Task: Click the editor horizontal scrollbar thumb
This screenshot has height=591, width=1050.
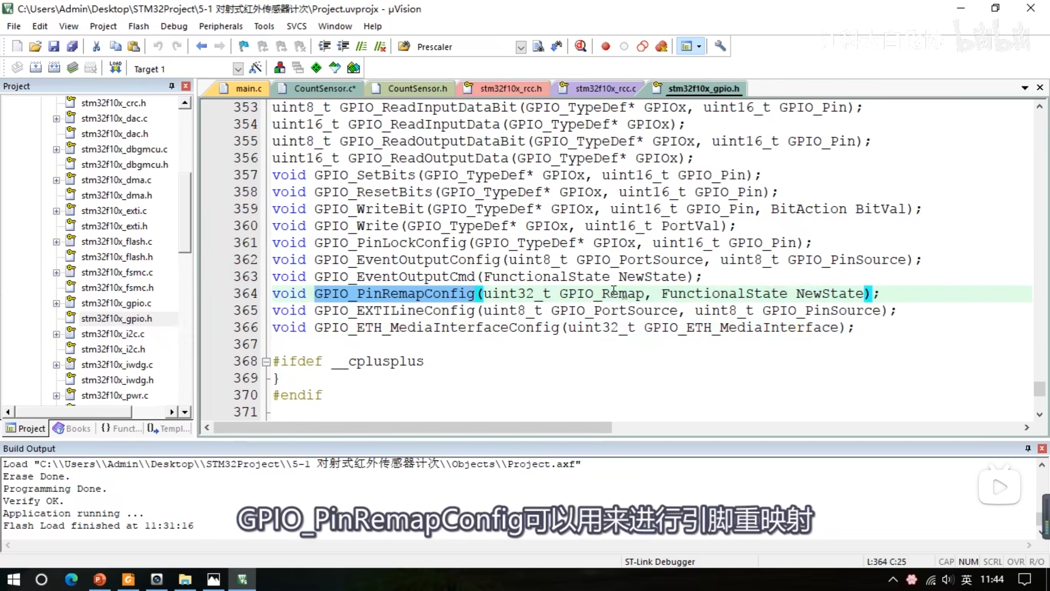Action: [412, 428]
